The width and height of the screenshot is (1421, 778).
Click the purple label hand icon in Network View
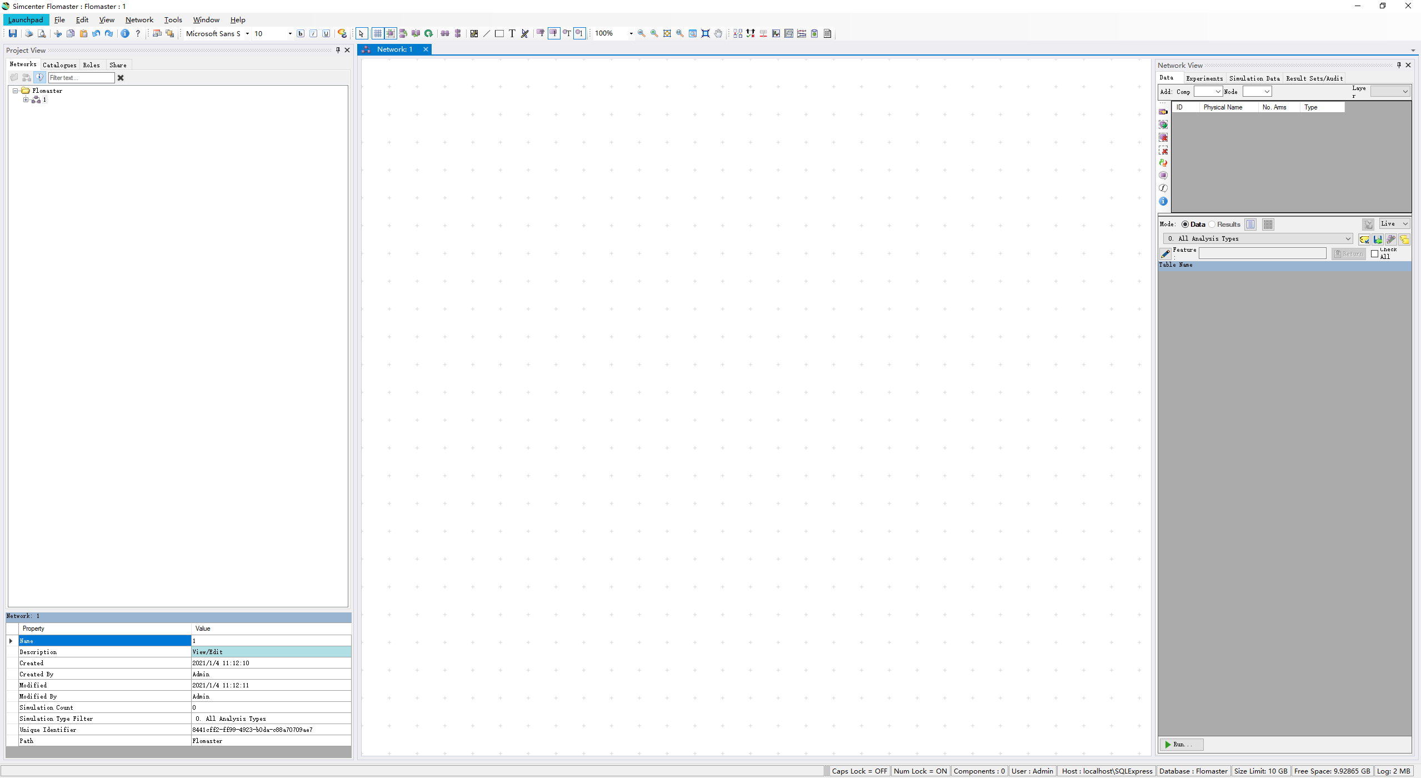point(1163,112)
